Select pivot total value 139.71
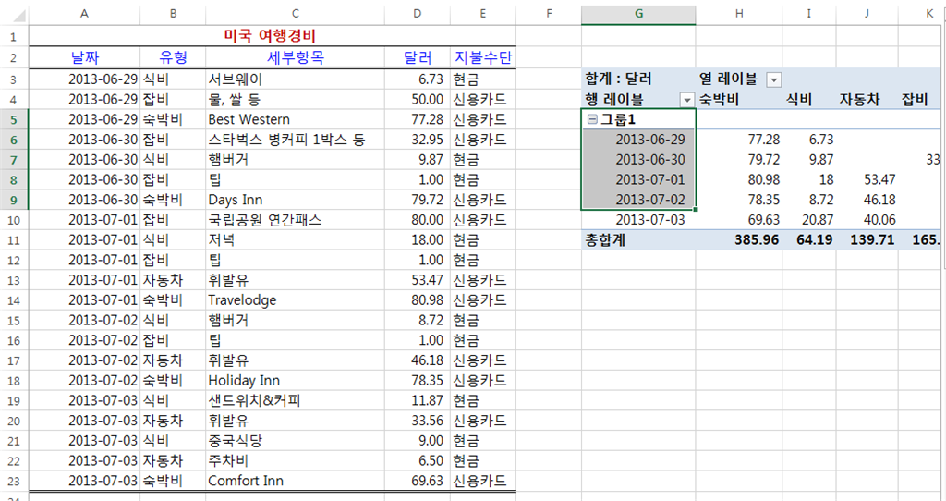The width and height of the screenshot is (946, 501). click(867, 240)
